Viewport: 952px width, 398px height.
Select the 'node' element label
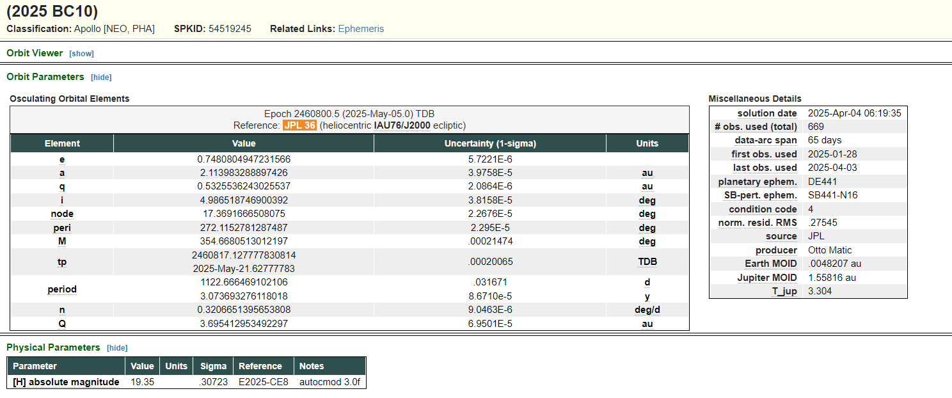tap(62, 214)
